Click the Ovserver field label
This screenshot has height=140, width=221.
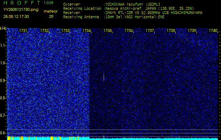(72, 4)
